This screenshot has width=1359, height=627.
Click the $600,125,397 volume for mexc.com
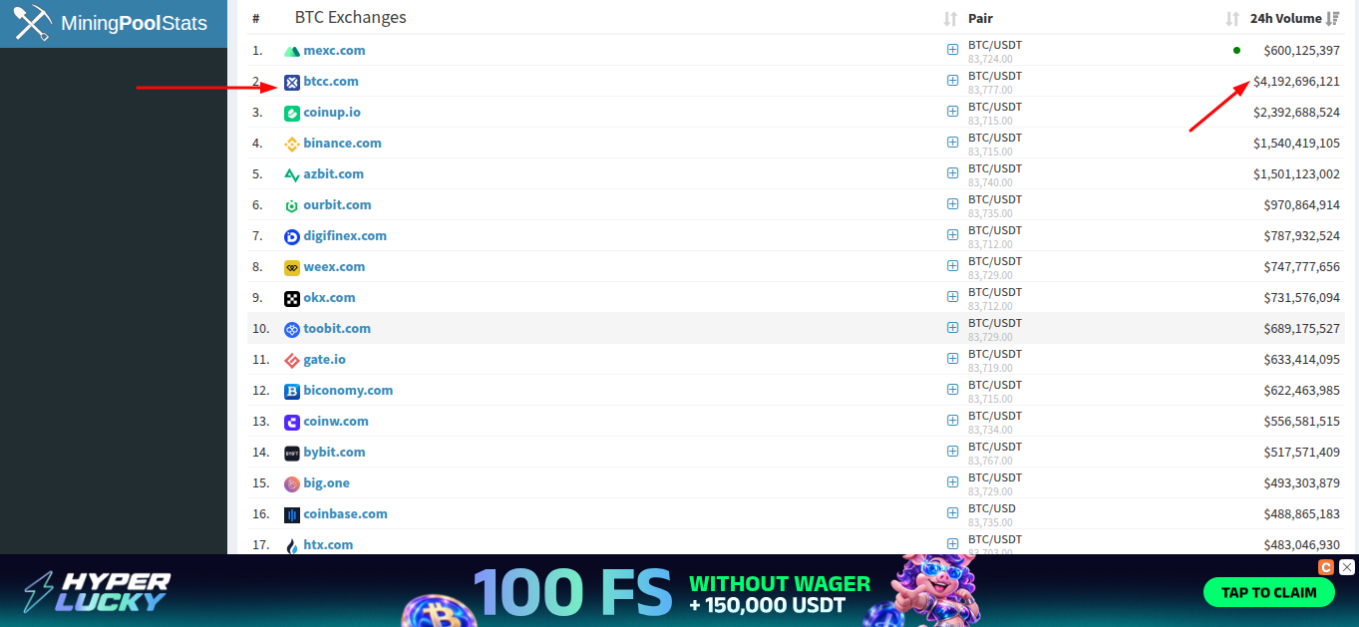coord(1301,51)
